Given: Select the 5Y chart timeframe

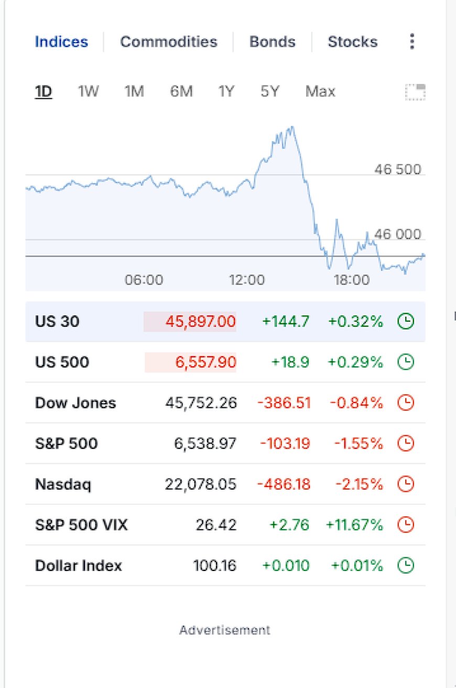Looking at the screenshot, I should click(270, 92).
